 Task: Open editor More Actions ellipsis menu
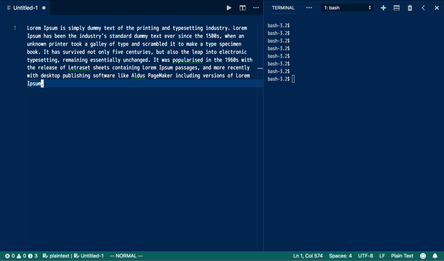pyautogui.click(x=256, y=8)
